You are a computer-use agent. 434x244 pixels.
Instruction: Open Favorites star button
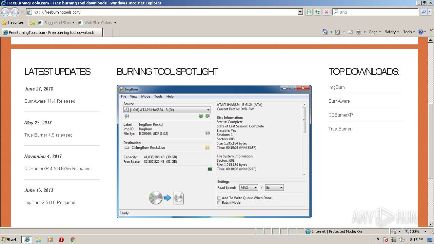pyautogui.click(x=13, y=22)
